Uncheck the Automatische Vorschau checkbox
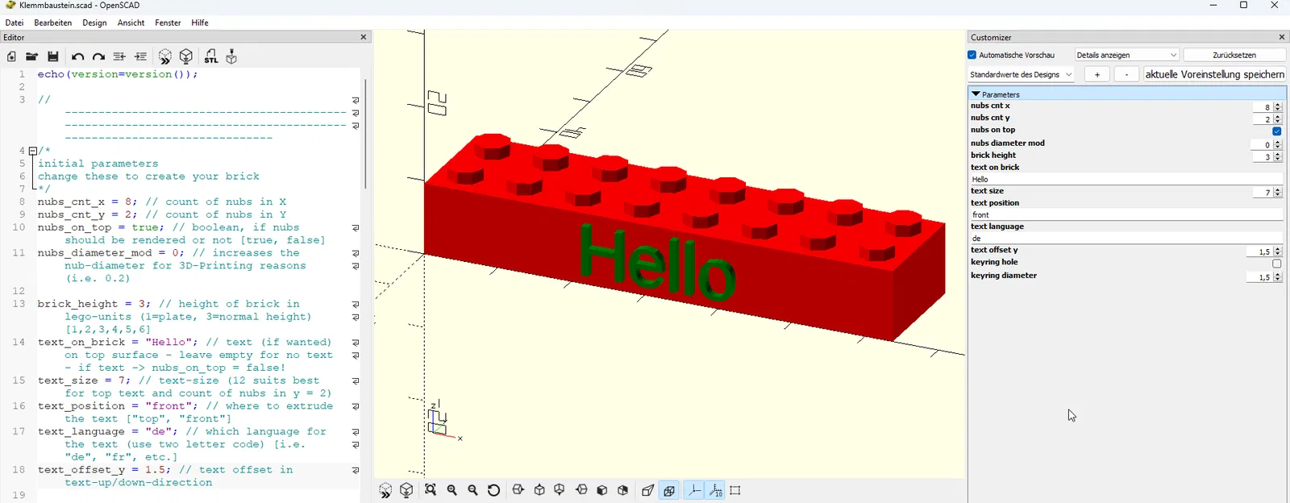The image size is (1290, 503). (x=972, y=55)
